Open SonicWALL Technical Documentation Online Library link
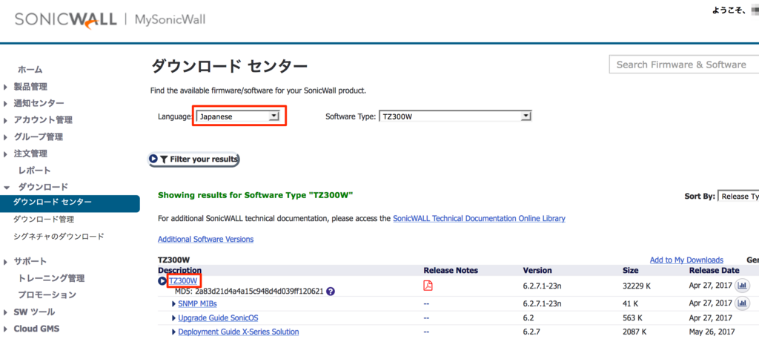Screen dimensions: 759x339 (x=480, y=218)
